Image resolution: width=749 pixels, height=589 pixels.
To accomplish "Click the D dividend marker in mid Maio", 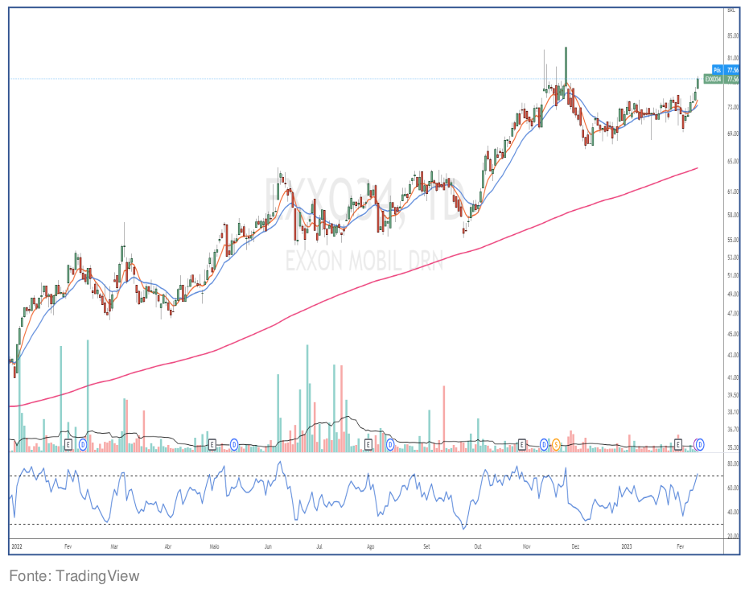I will coord(234,445).
